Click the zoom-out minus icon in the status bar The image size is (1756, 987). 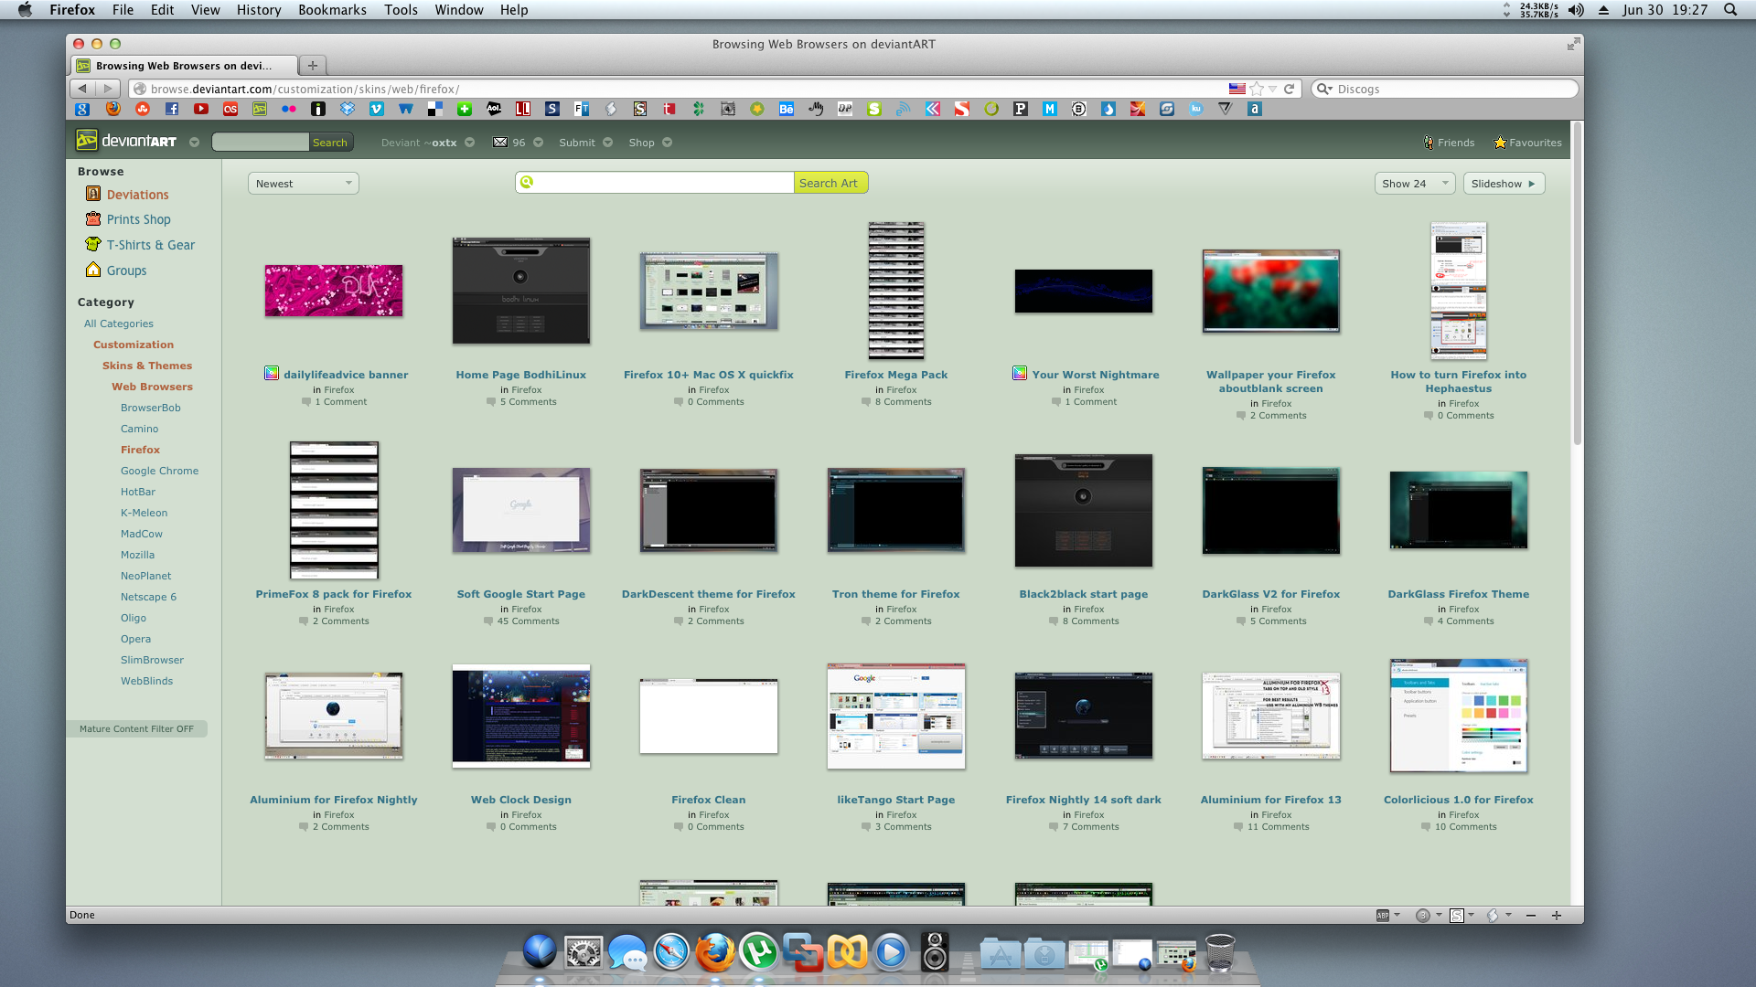coord(1531,915)
